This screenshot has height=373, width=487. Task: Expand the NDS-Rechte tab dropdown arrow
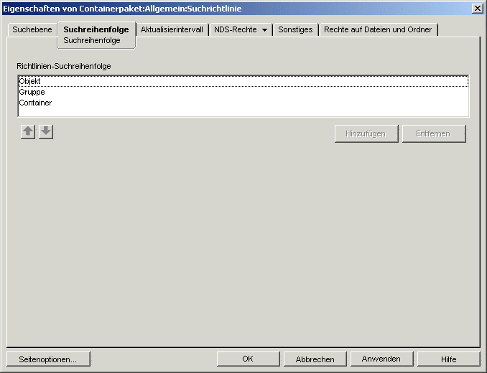coord(265,30)
